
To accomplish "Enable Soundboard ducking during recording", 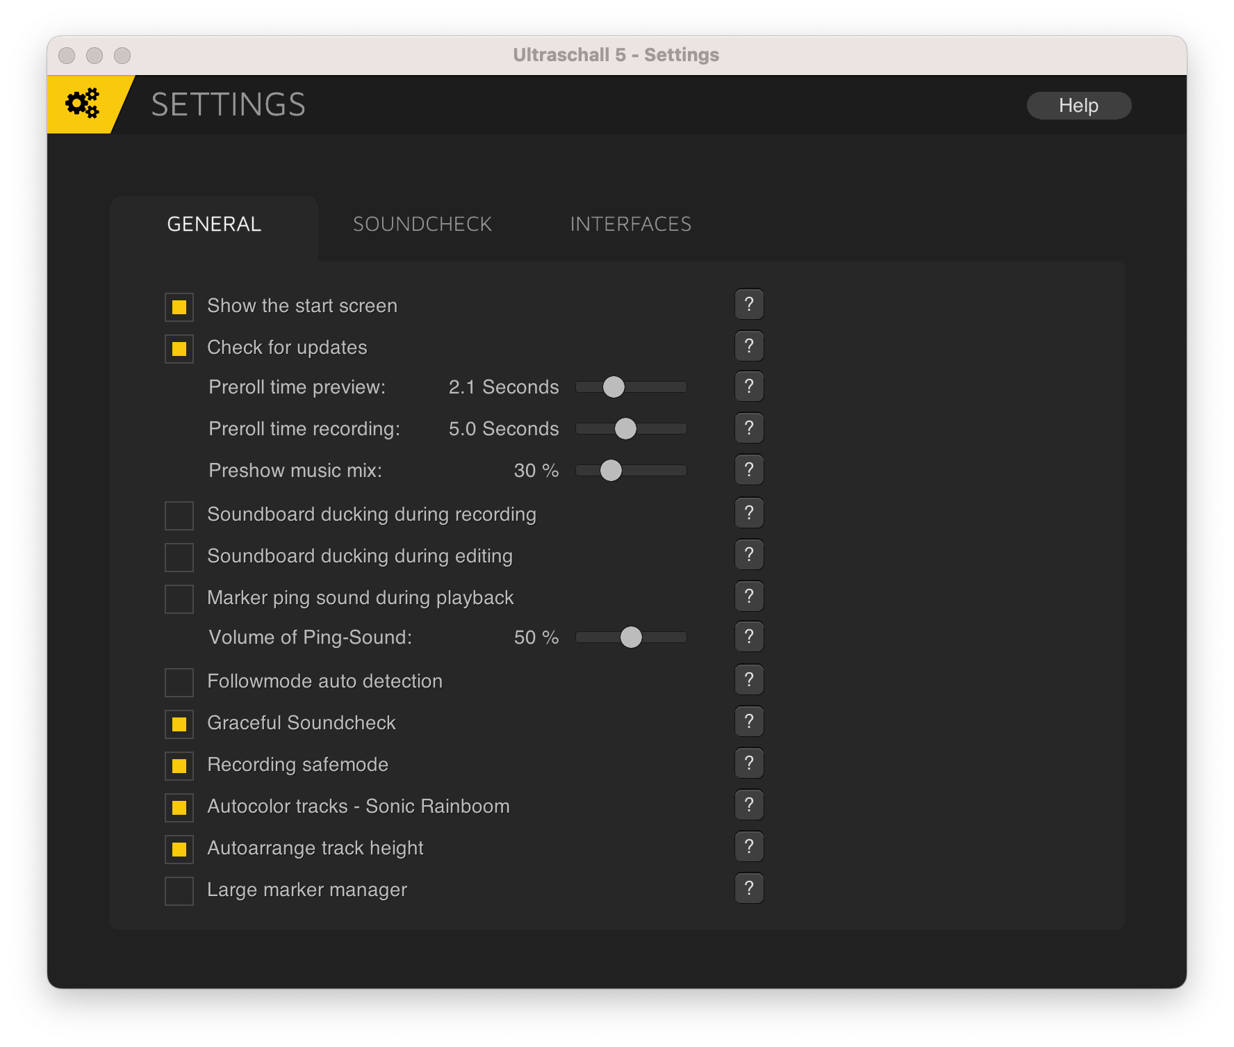I will [x=179, y=516].
